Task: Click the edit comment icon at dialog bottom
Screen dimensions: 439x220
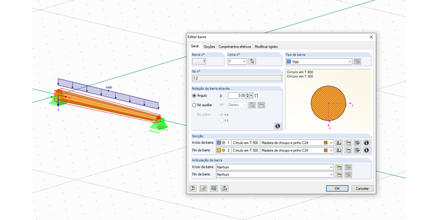Action: 203,188
